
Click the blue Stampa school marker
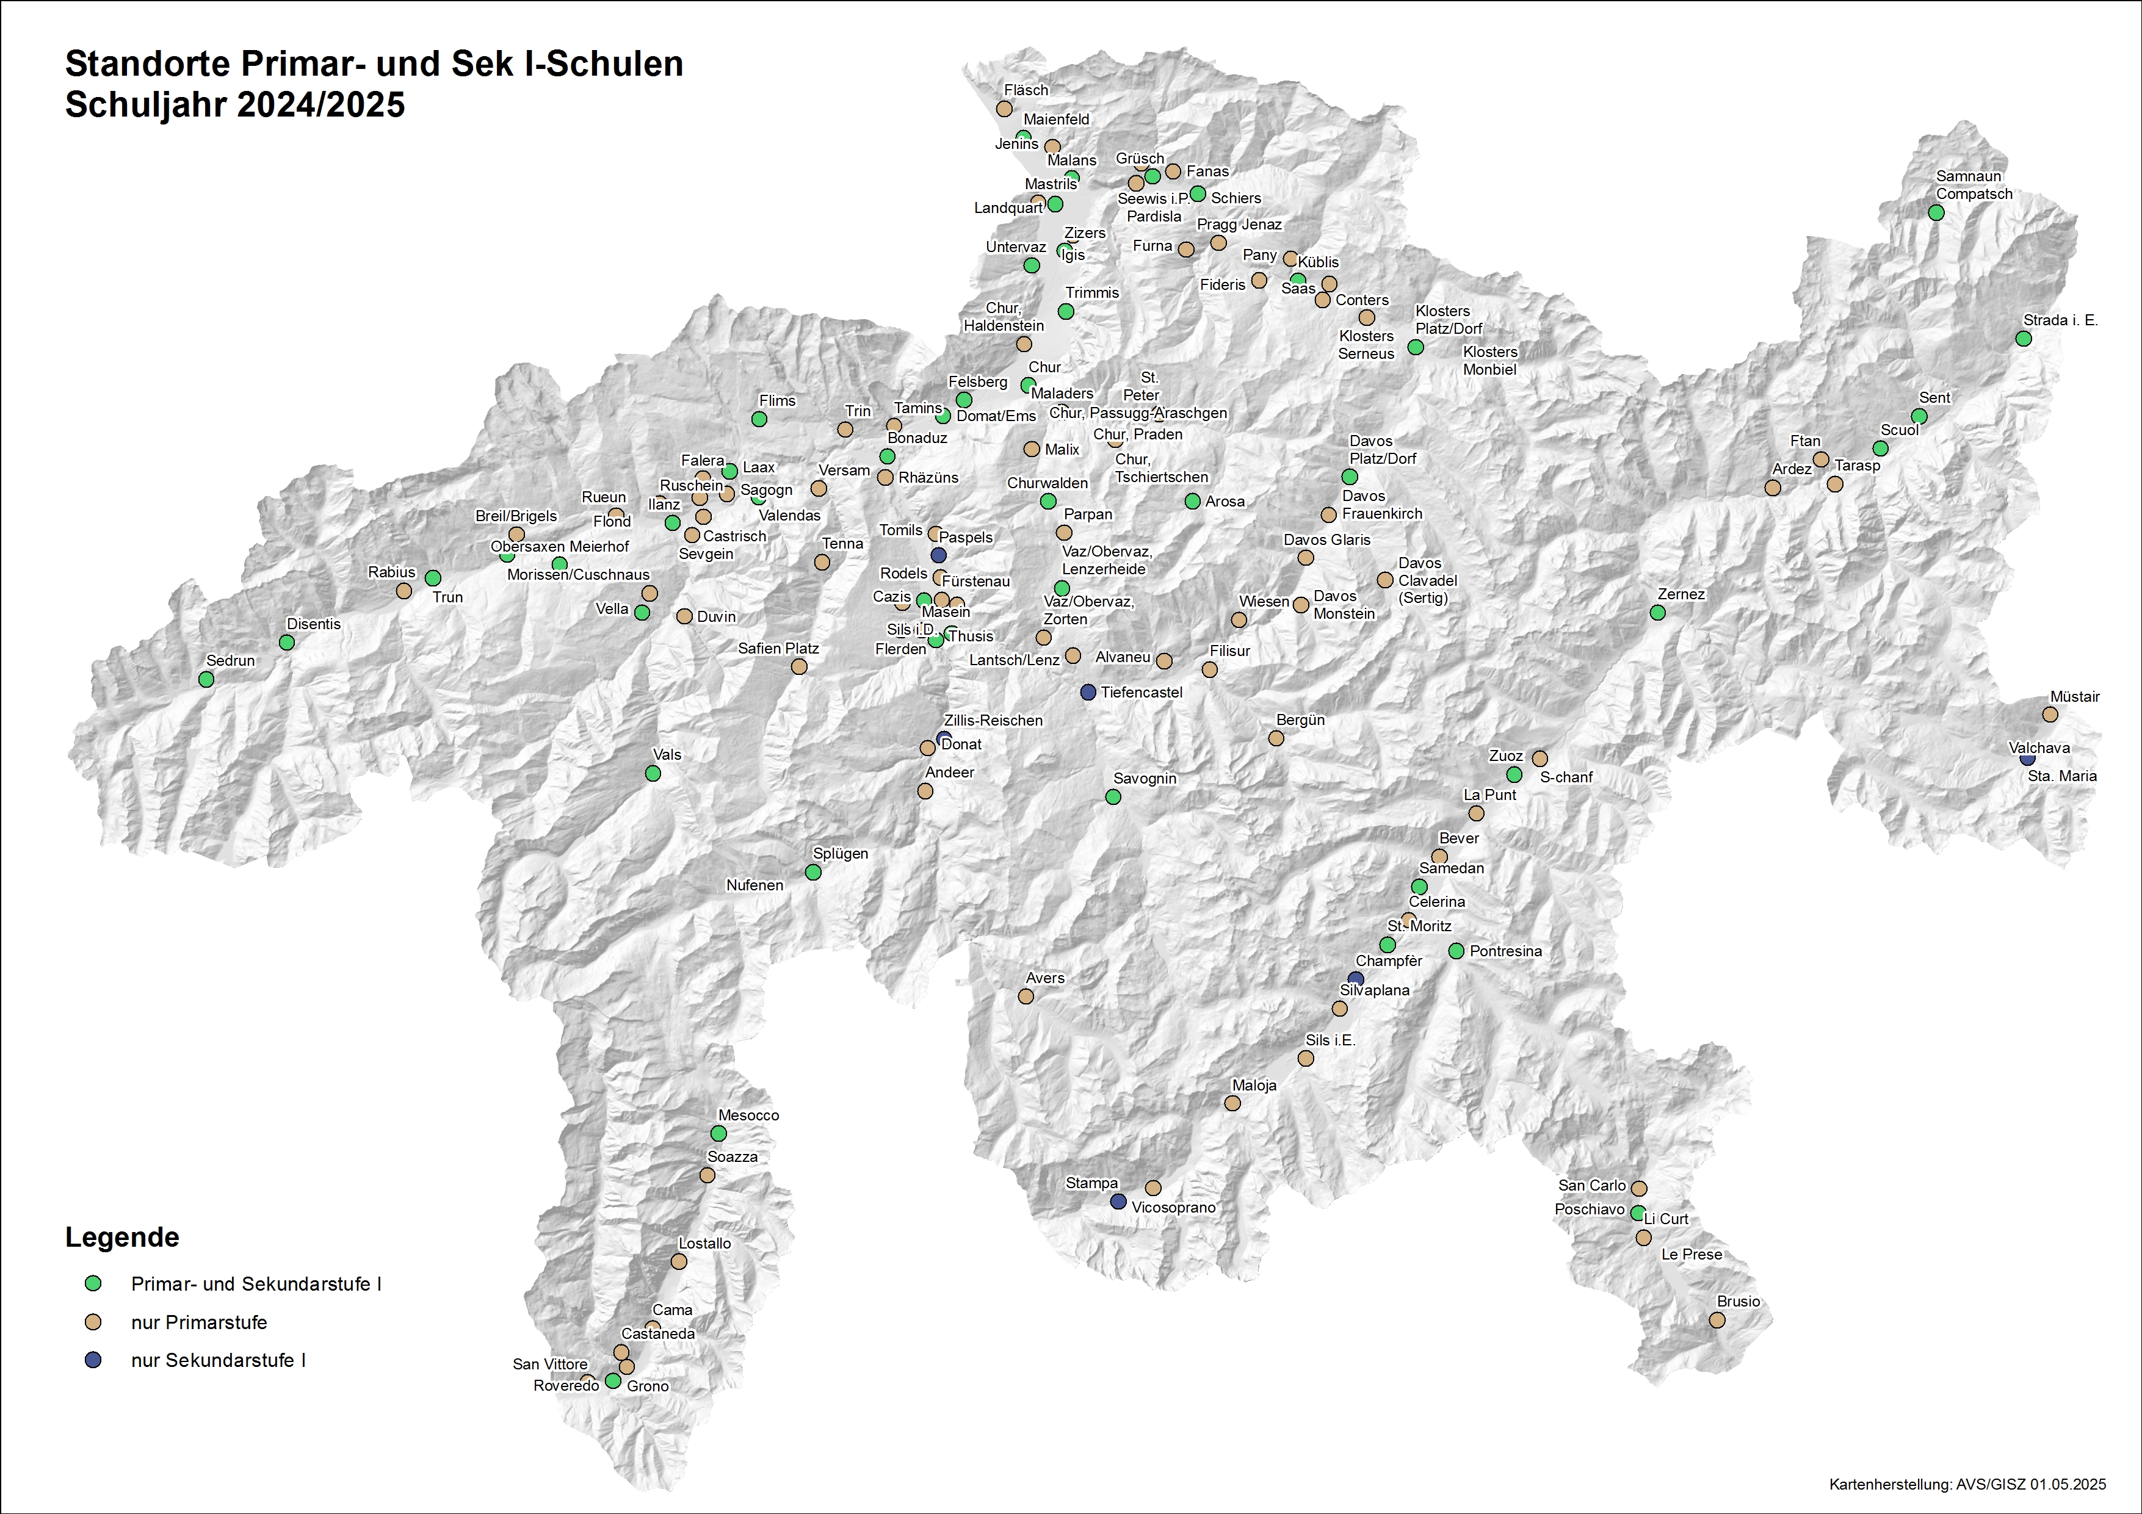1118,1202
